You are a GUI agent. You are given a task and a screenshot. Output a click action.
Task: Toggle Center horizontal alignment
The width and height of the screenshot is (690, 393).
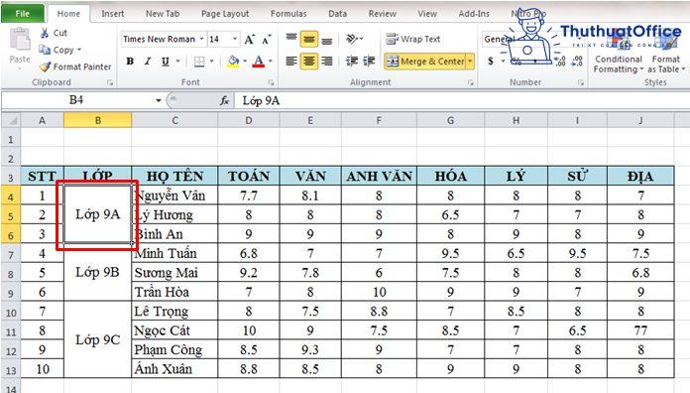click(309, 62)
